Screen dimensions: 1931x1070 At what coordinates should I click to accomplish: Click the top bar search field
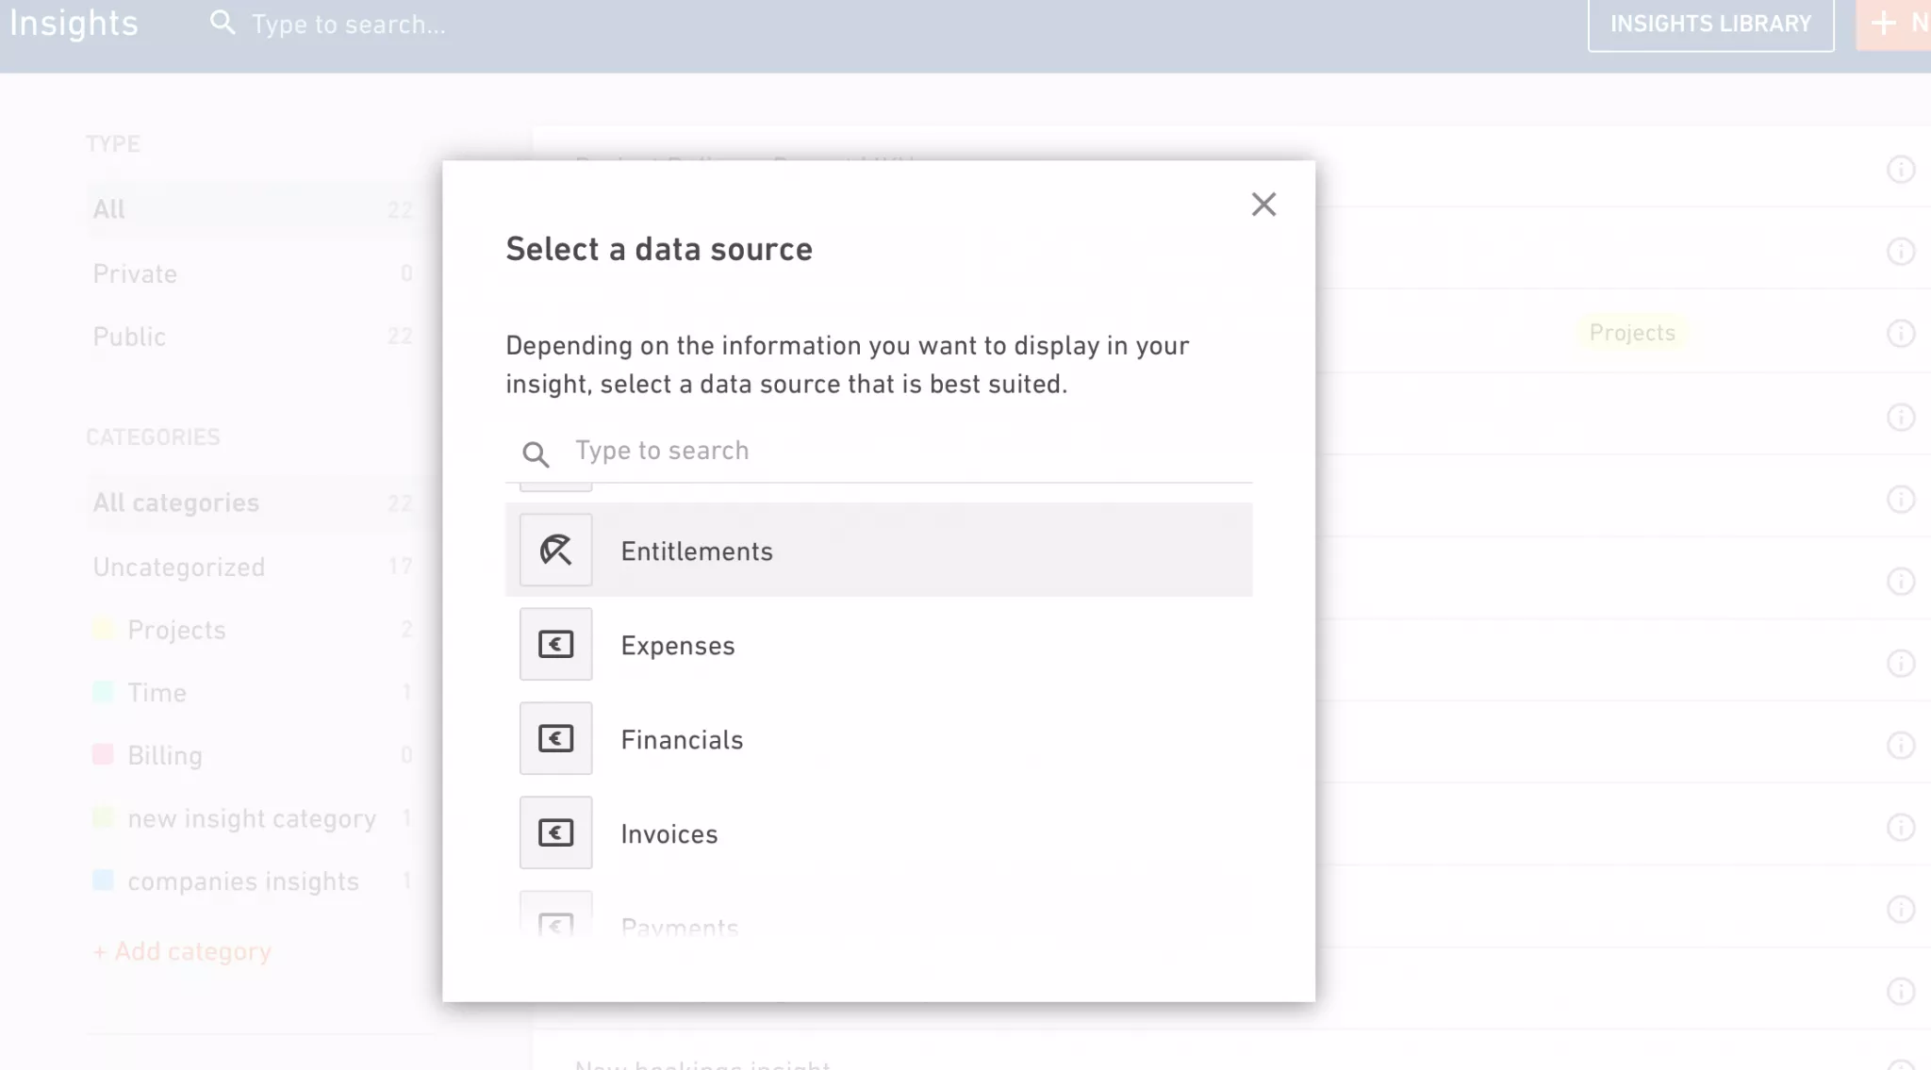tap(349, 25)
